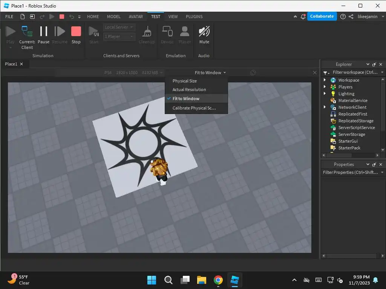Click the small play arrow in quick access bar
Screen dimensions: 386x289
pyautogui.click(x=52, y=17)
